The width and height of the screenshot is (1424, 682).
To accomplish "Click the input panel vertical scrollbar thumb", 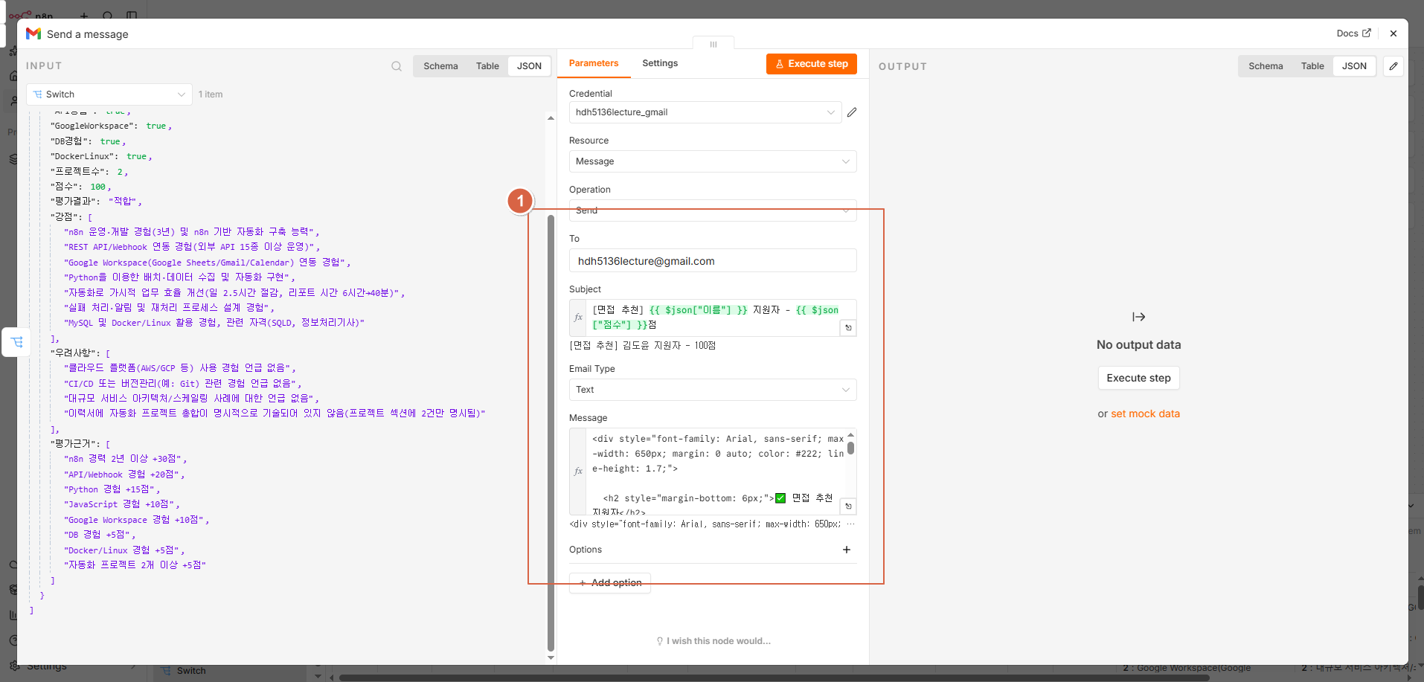I will tap(551, 433).
